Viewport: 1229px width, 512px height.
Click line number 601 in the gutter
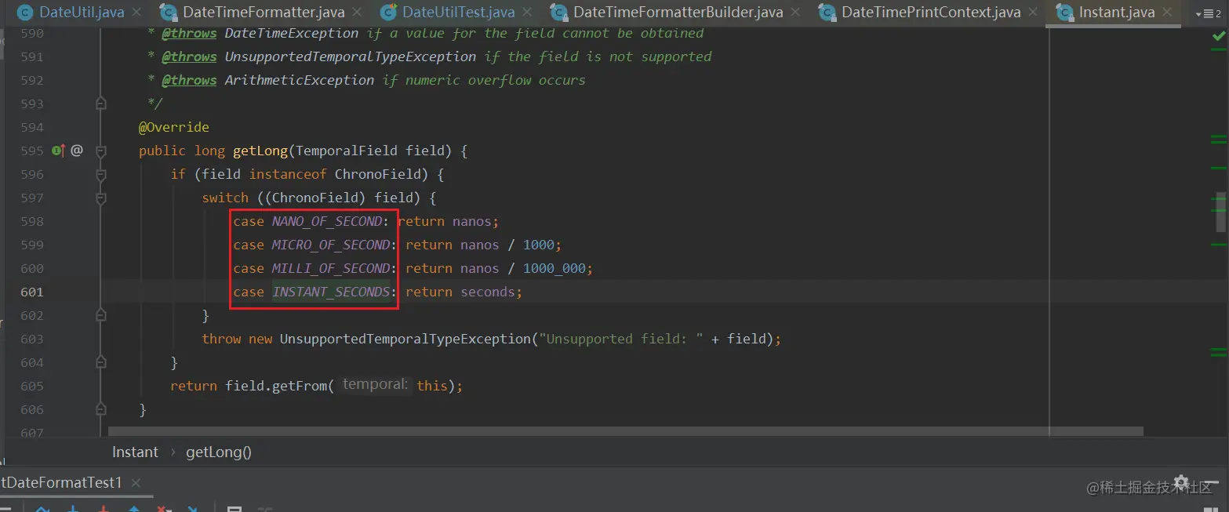32,292
